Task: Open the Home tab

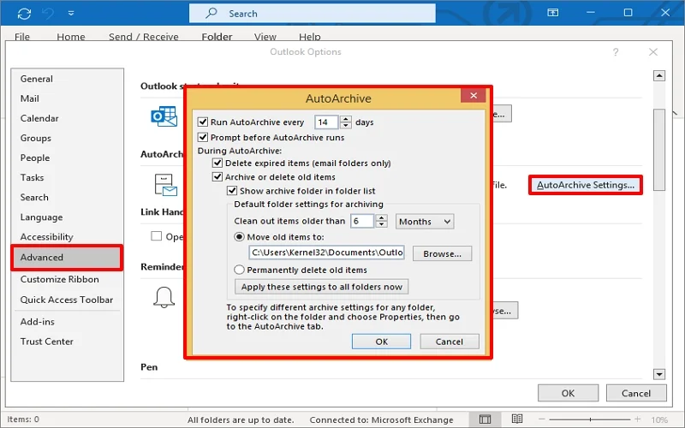Action: pyautogui.click(x=71, y=37)
